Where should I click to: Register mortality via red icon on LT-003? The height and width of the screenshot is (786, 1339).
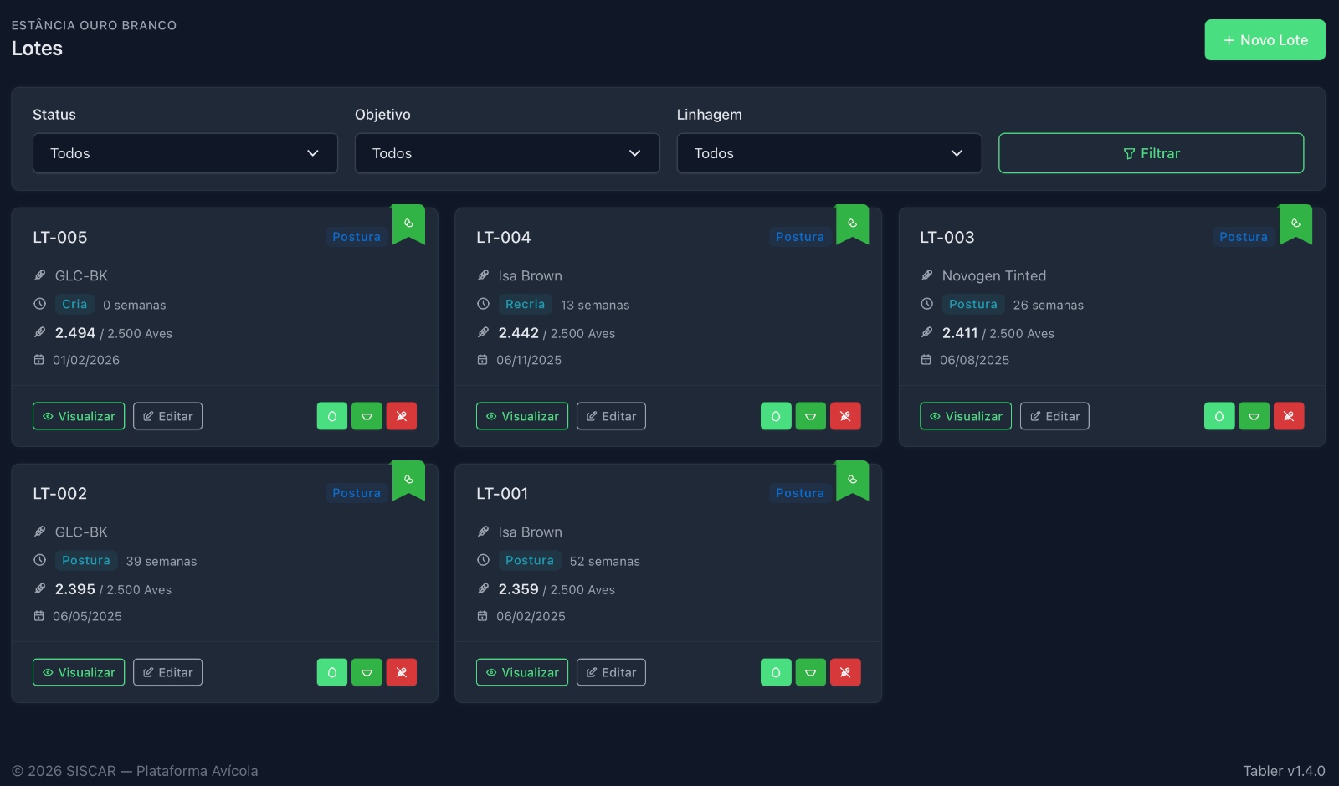pos(1289,416)
